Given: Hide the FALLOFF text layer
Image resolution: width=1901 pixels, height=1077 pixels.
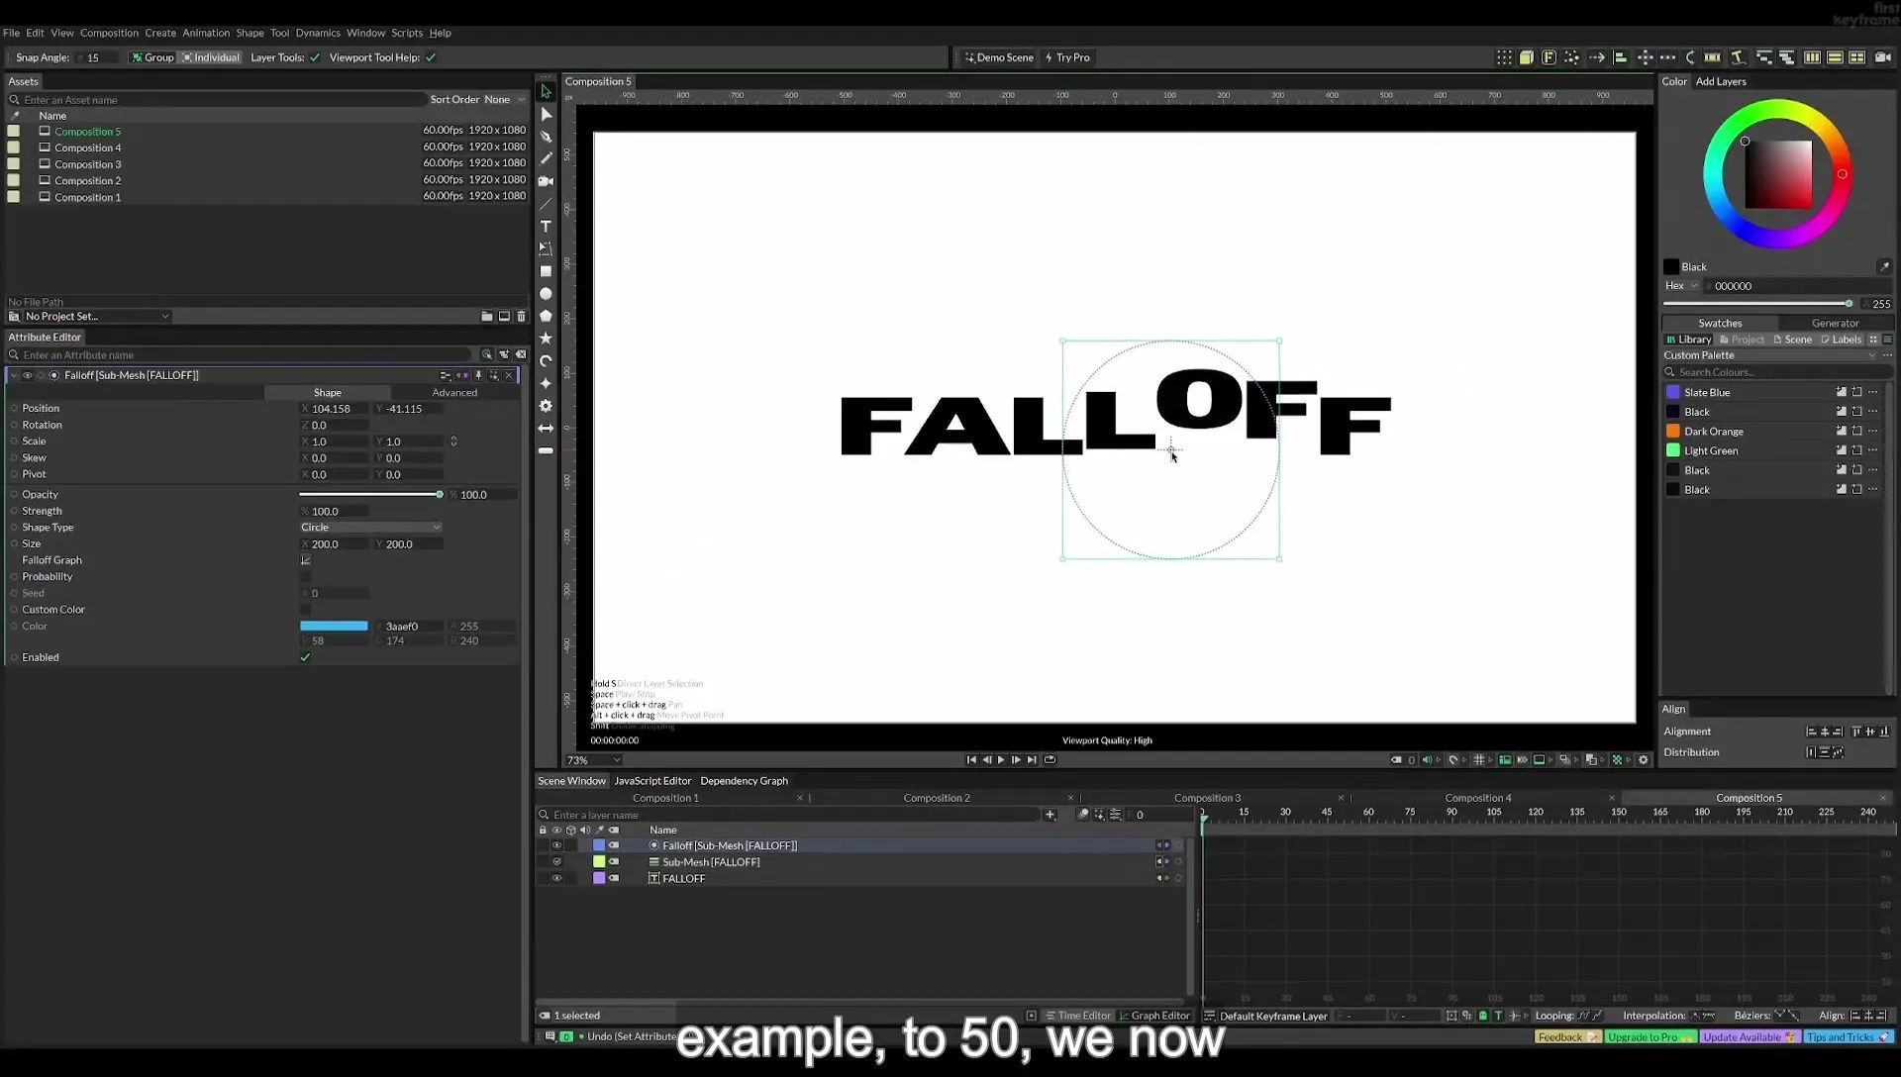Looking at the screenshot, I should [x=556, y=878].
